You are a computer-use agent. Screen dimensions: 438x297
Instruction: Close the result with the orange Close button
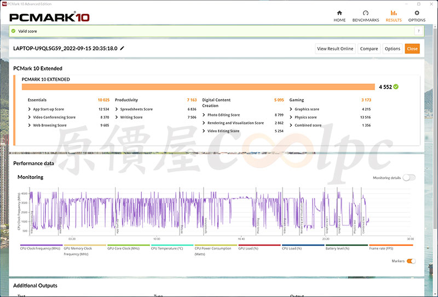pos(412,49)
